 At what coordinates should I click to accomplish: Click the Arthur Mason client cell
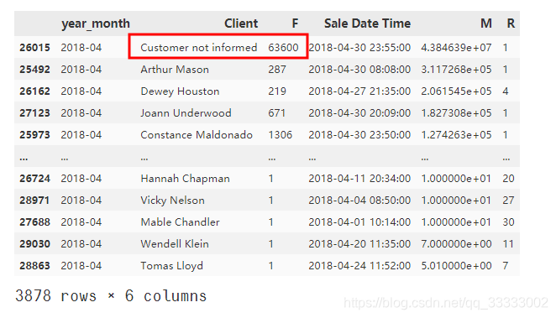tap(175, 69)
